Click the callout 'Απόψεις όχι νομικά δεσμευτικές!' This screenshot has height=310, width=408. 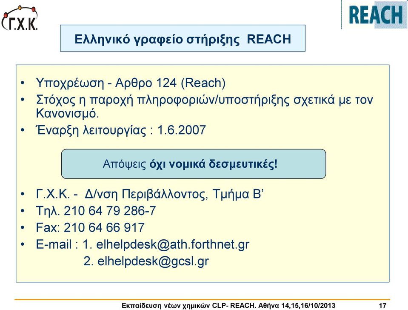coord(193,164)
